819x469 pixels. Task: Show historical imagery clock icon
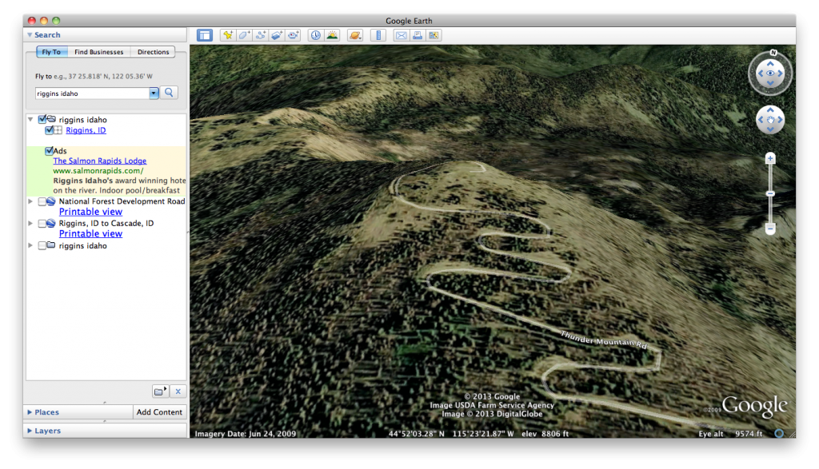(x=316, y=35)
